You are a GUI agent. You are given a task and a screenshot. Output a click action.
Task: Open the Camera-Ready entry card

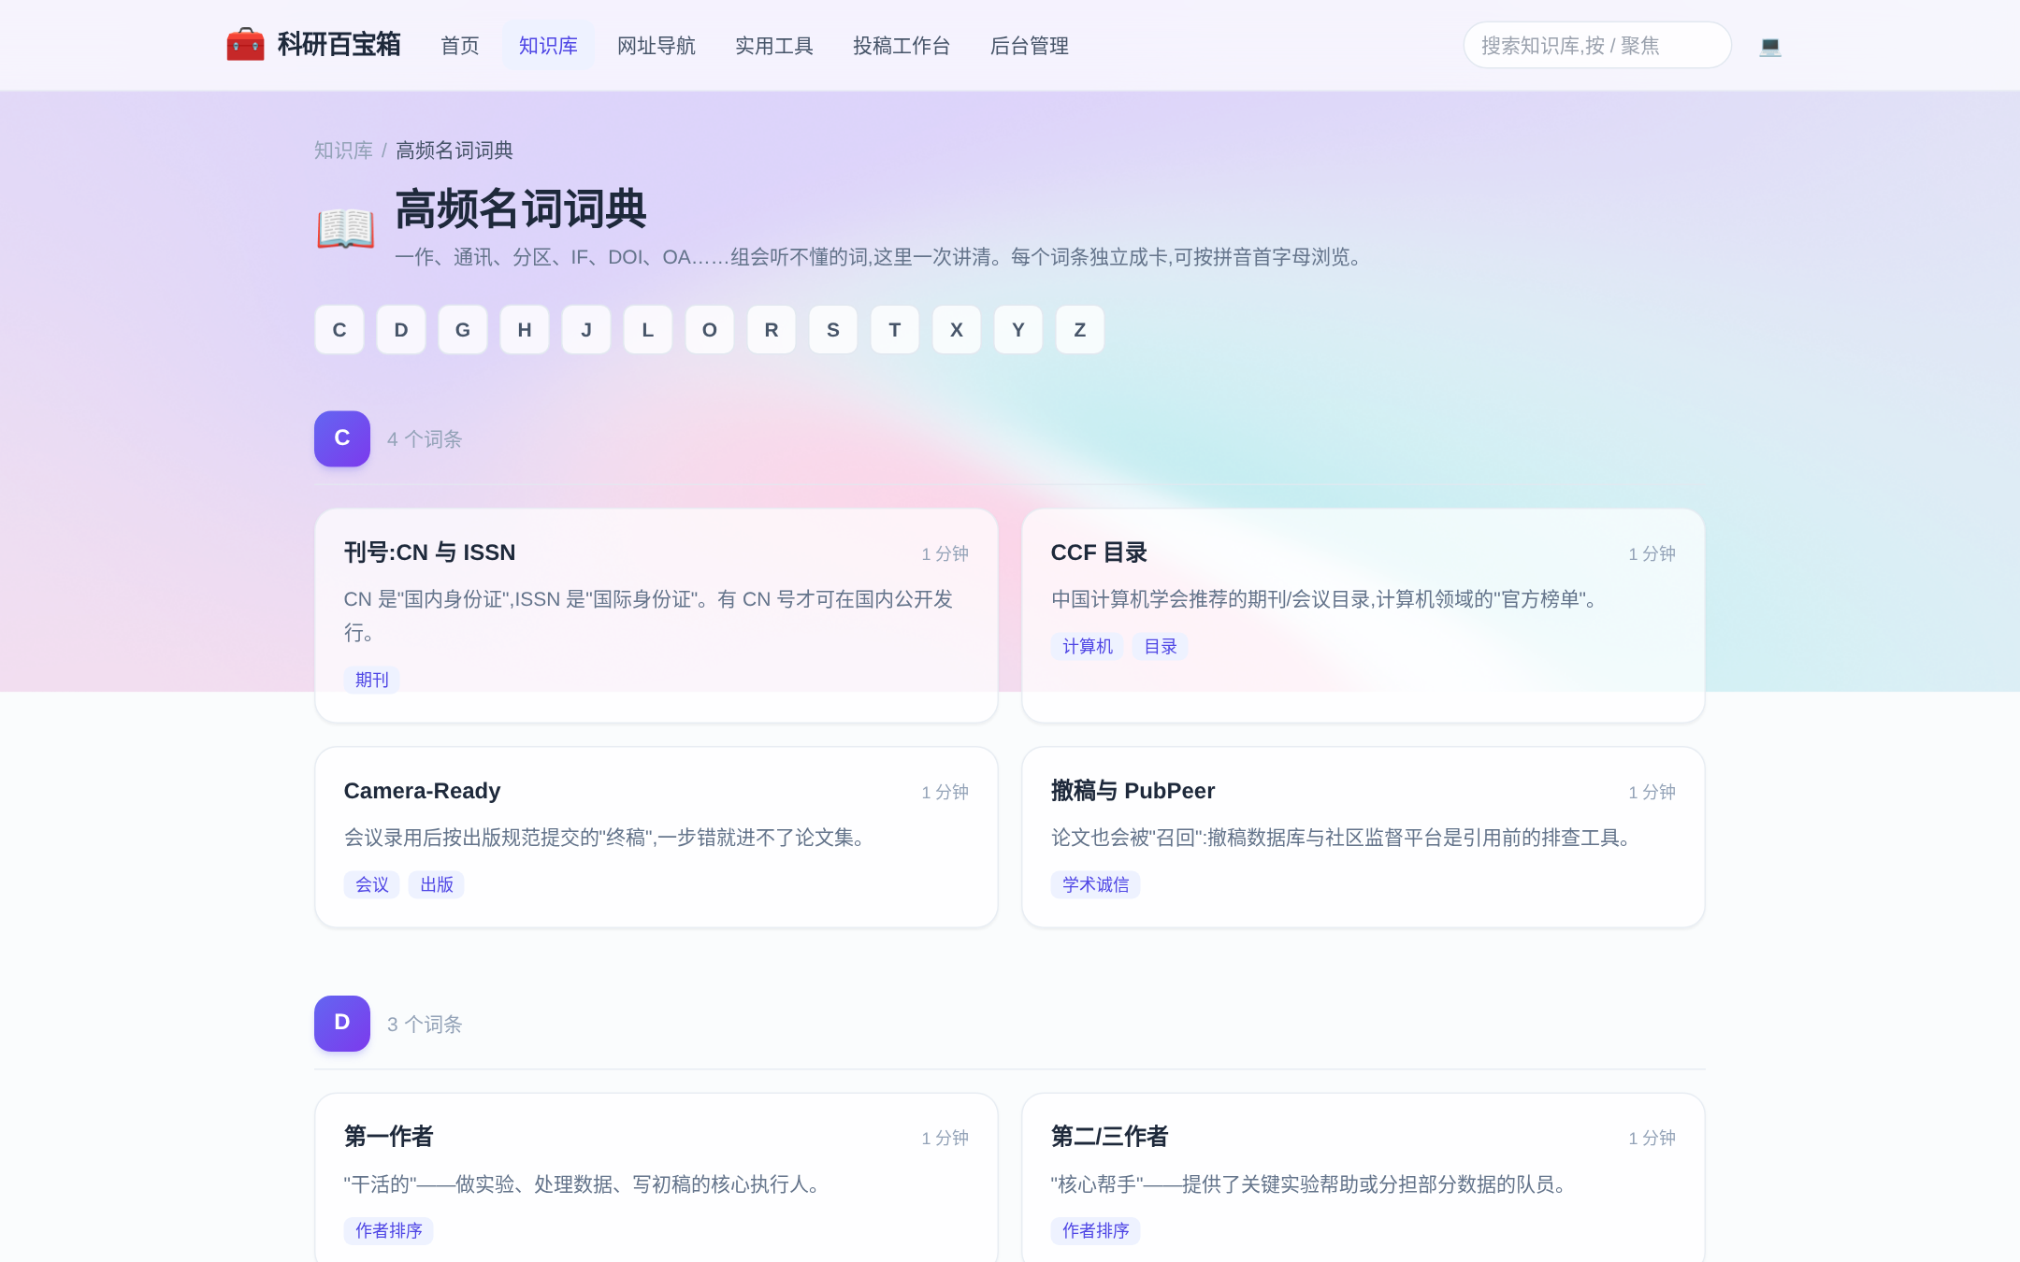656,837
